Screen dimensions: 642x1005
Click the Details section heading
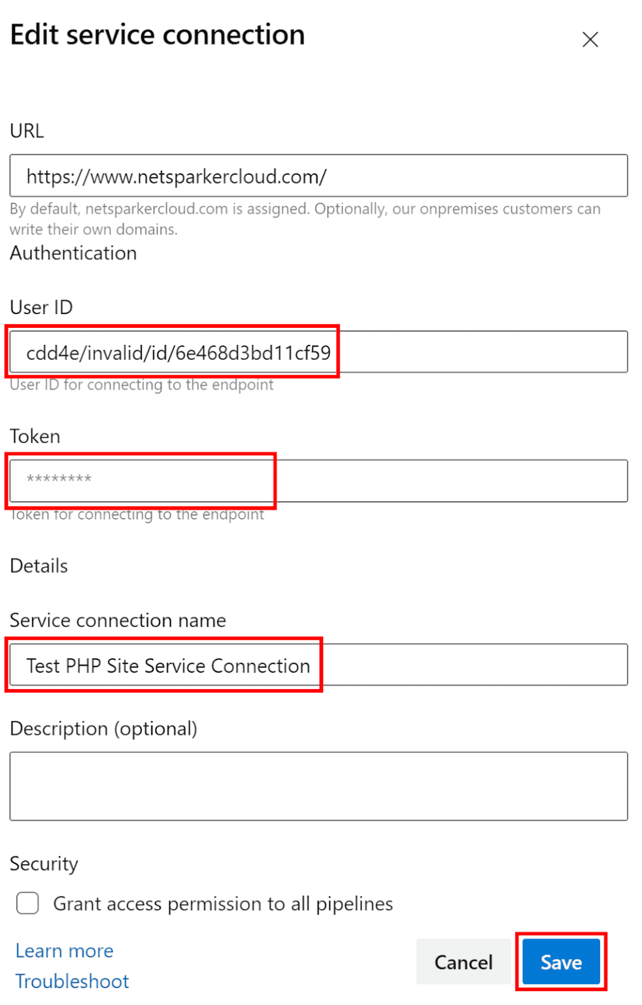38,565
